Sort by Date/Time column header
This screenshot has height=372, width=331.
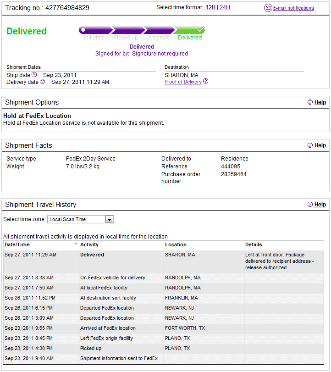pos(17,244)
